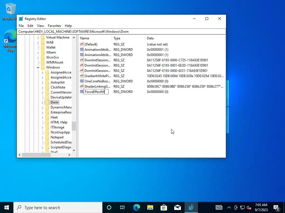Click the Registry Editor title bar icon
Screen dimensions: 285x213
point(21,19)
